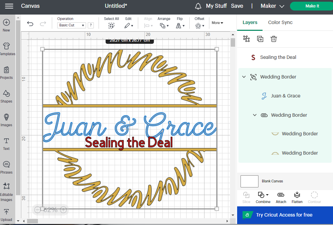Screen dimensions: 333x225
Task: Collapse the Wedding Border group layer
Action: click(x=244, y=77)
